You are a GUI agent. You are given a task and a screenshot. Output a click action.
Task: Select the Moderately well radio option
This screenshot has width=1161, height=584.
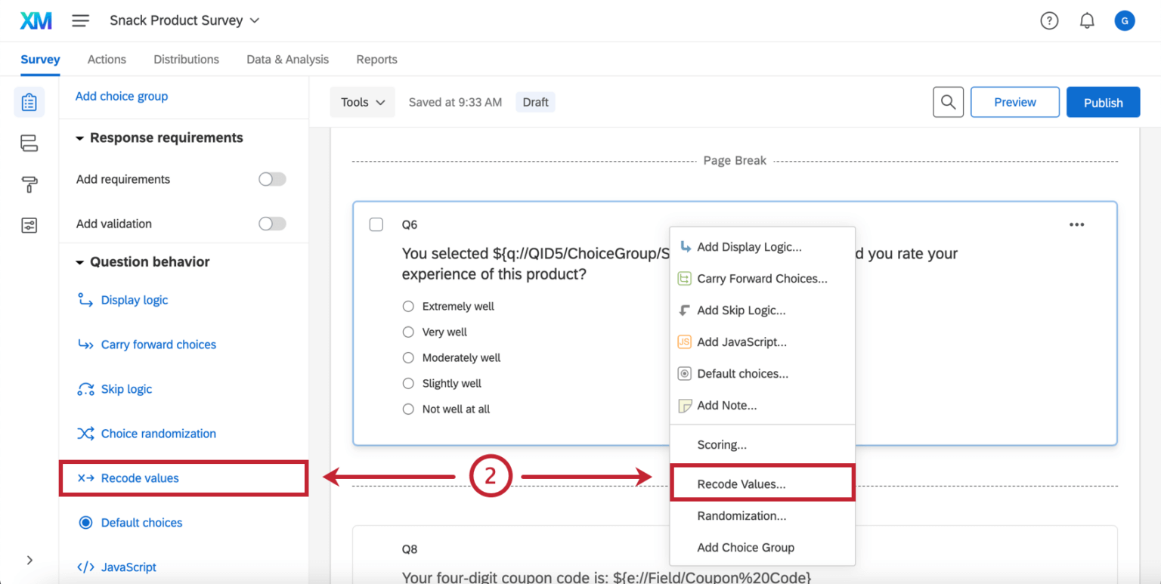pyautogui.click(x=408, y=358)
